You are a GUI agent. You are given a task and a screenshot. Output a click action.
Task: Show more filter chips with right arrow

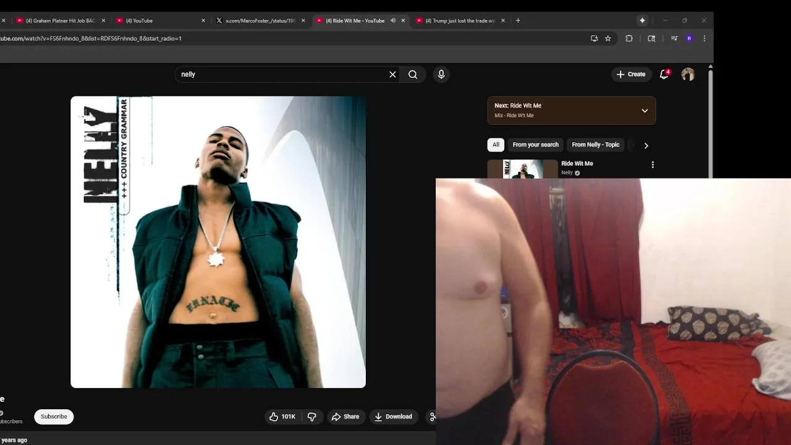(646, 145)
